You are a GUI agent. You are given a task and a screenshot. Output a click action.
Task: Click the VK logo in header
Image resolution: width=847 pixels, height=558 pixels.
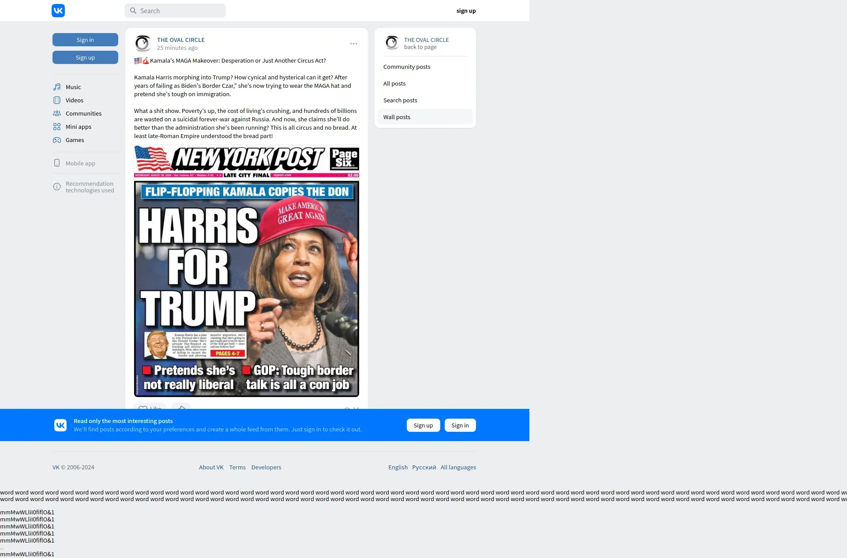point(58,11)
